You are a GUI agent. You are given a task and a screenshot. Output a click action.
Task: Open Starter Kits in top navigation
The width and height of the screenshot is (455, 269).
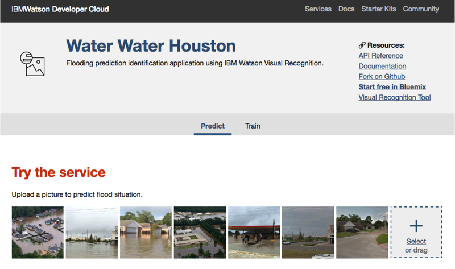pos(379,9)
